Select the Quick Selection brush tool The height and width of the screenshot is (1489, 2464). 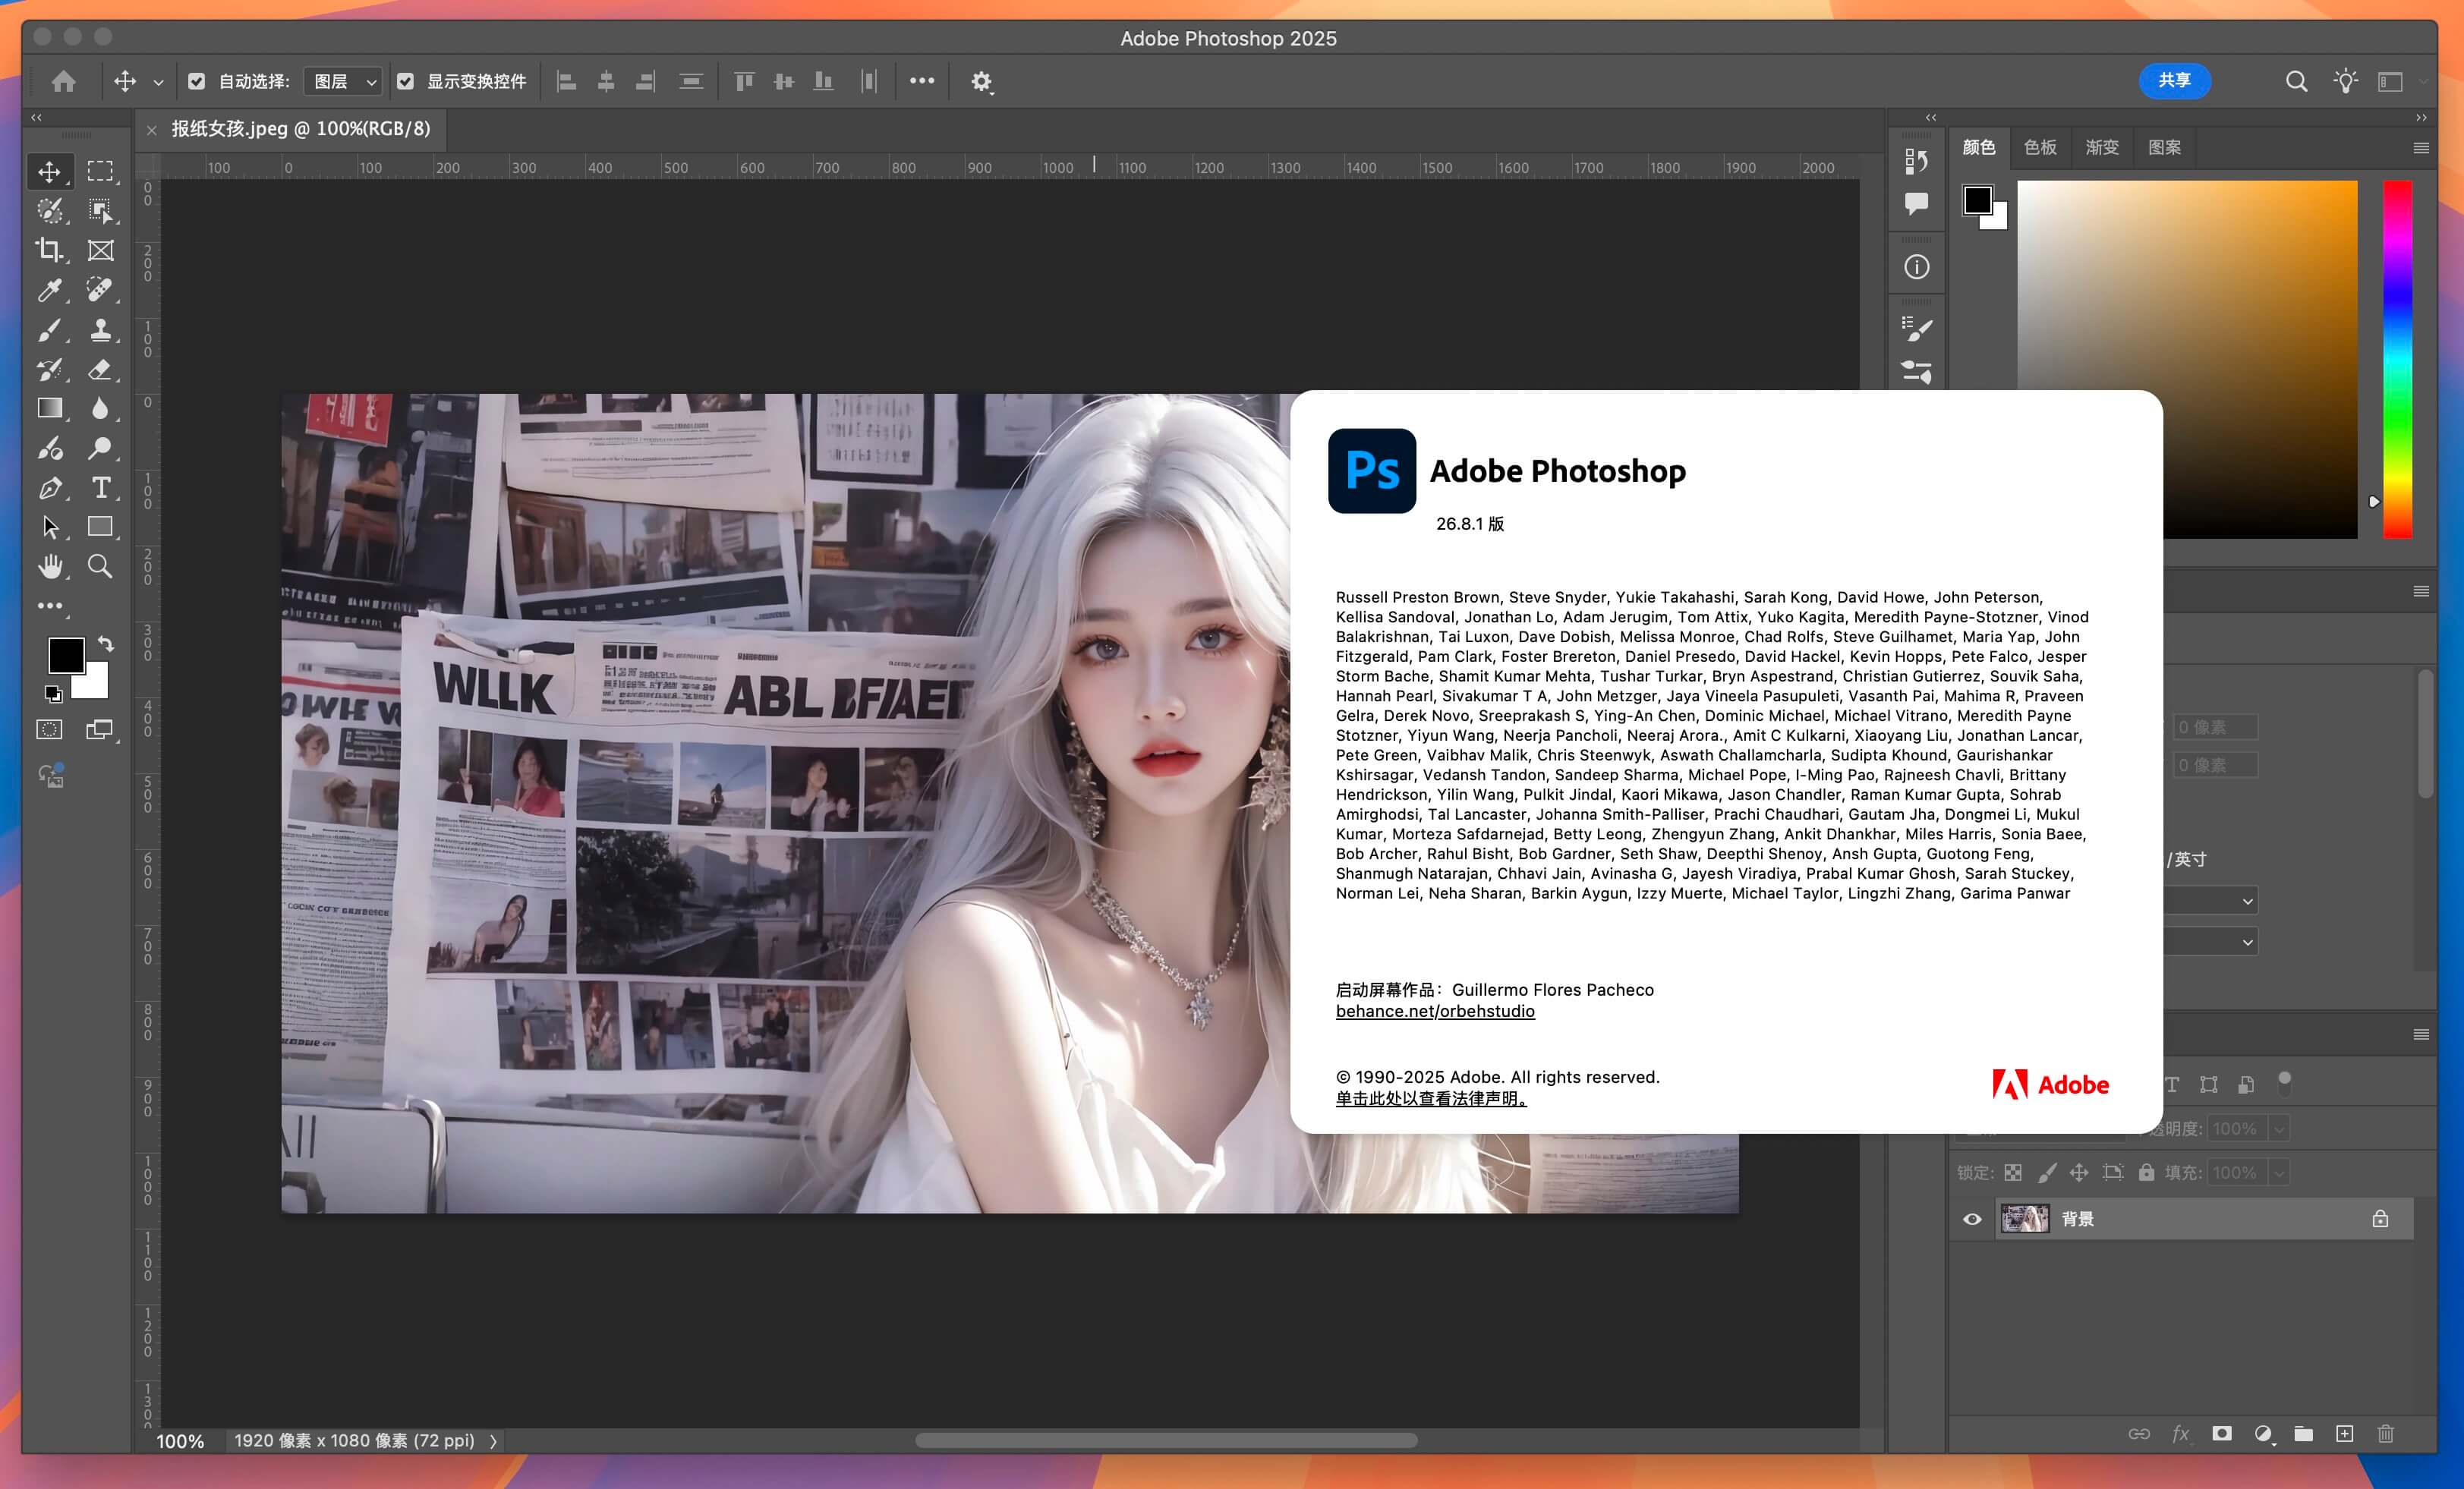[49, 210]
